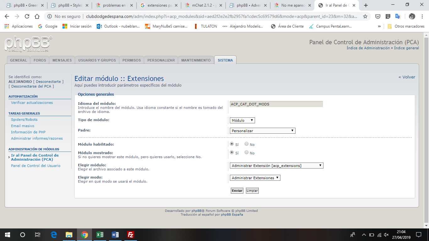
Task: Open Word from the taskbar
Action: tap(115, 235)
